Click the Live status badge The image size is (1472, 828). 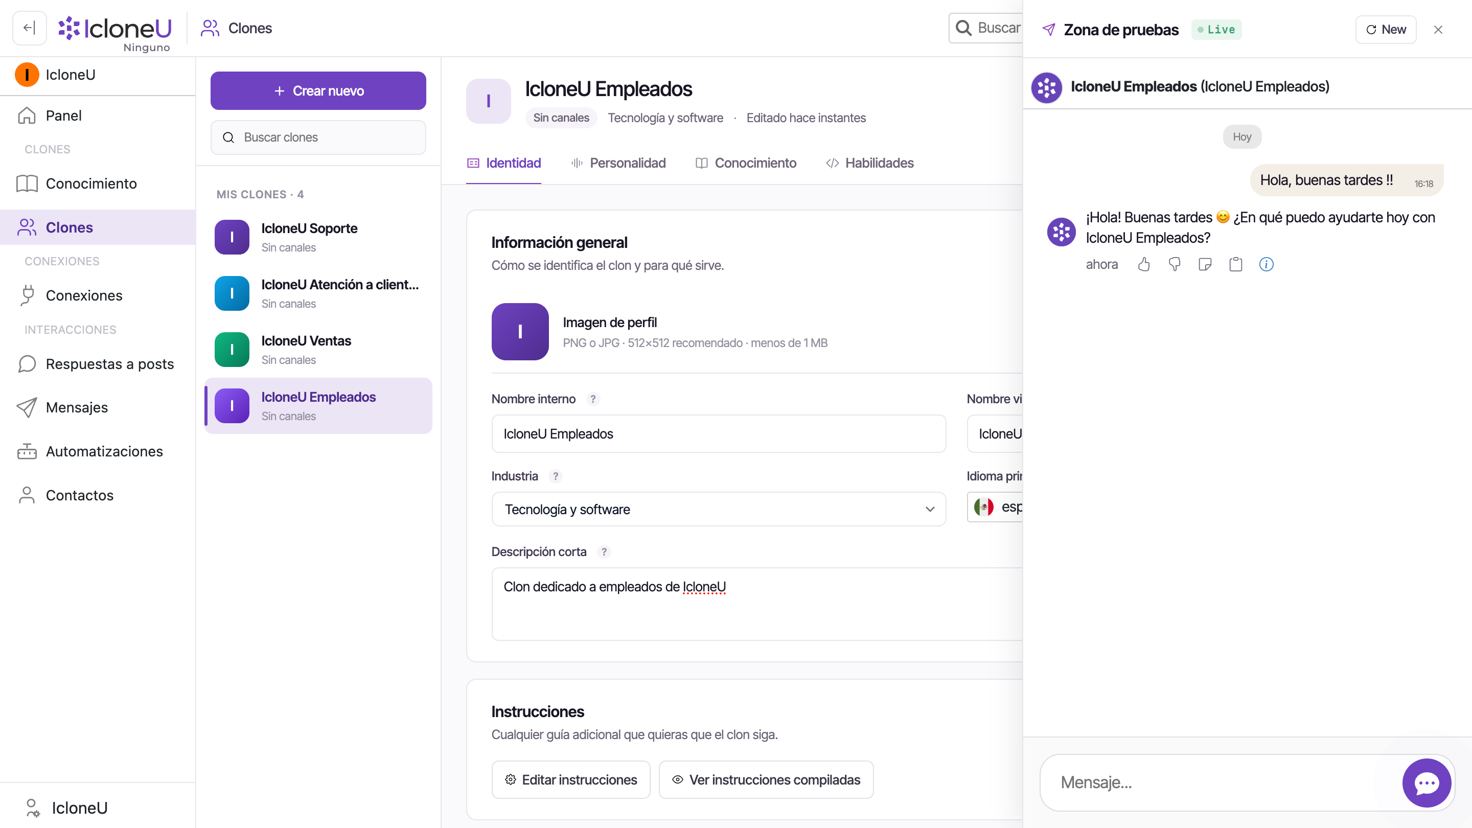(1216, 29)
